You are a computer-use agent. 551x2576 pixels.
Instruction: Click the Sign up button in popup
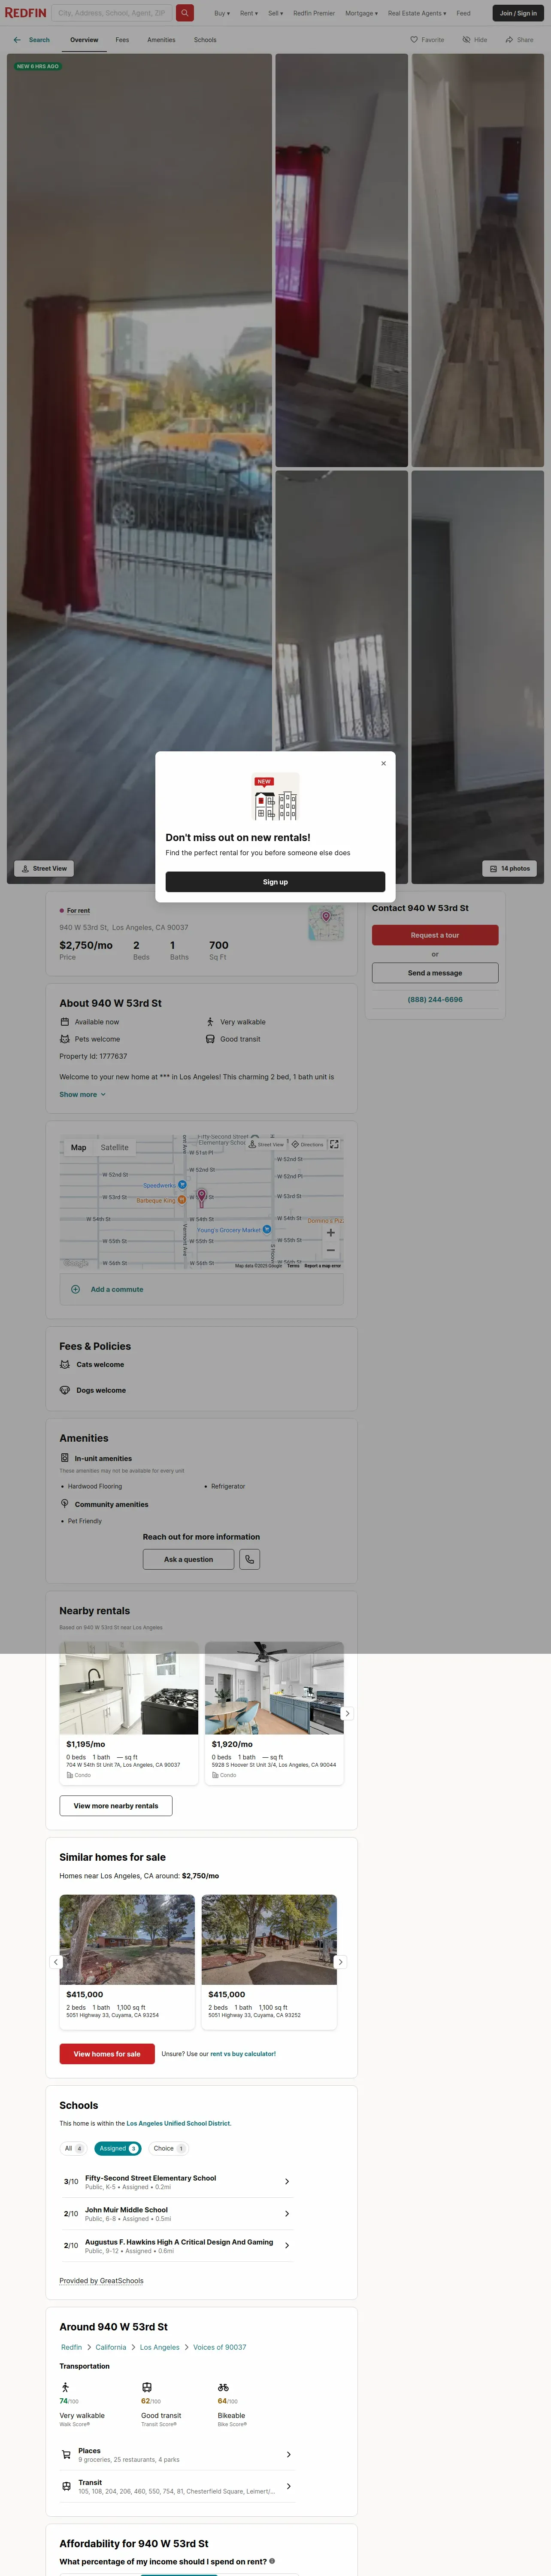pyautogui.click(x=275, y=882)
